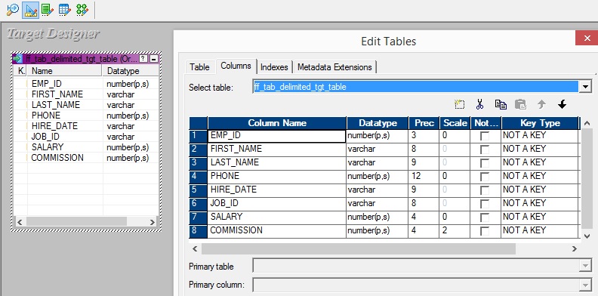
Task: Open the Mapping Designer toolbar icon
Action: (x=82, y=10)
